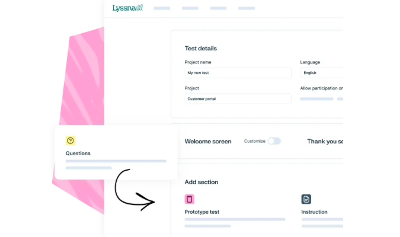Toggle the Welcome screen Customize switch
This screenshot has height=237, width=400.
coord(274,141)
